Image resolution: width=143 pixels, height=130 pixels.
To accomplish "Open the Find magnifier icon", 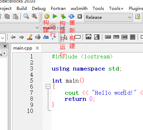I will point(26,16).
